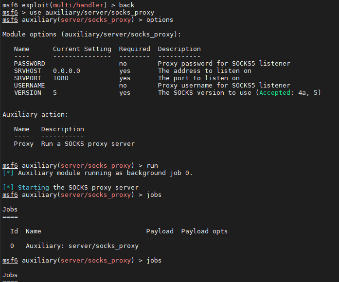Click 'Module options (auxiliary/server/socks_proxy):' heading
Screen dimensions: 339x282
[91, 35]
